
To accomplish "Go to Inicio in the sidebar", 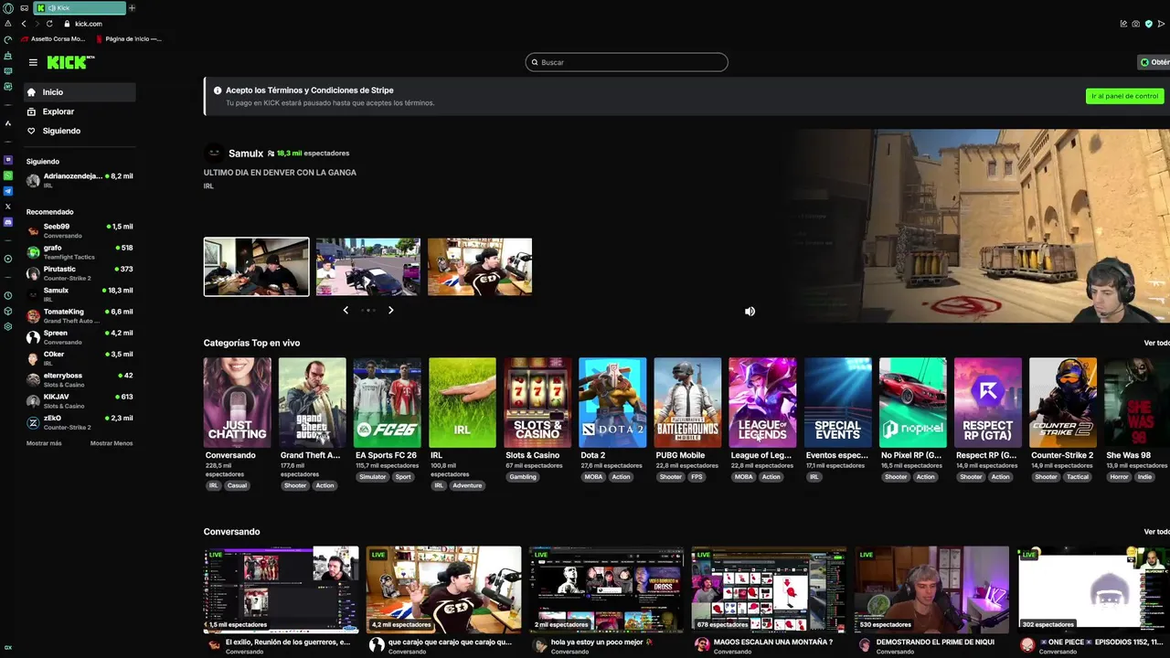I will 80,92.
